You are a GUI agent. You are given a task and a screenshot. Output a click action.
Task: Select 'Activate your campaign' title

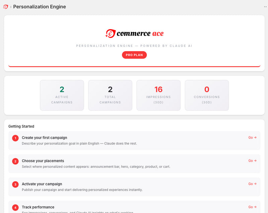pos(42,184)
